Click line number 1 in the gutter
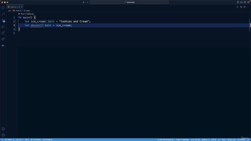This screenshot has height=141, width=251. [14, 17]
